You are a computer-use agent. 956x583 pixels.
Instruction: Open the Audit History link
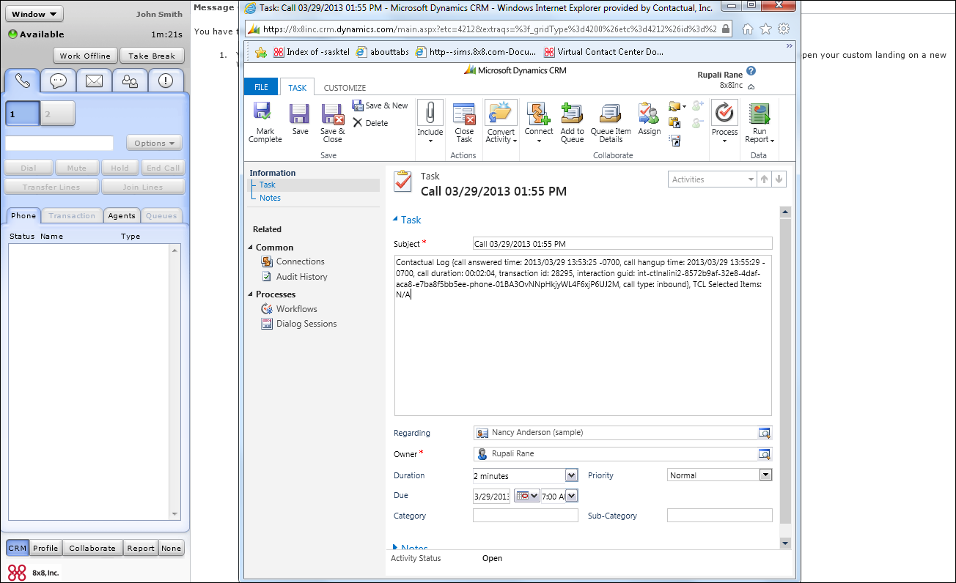[301, 277]
